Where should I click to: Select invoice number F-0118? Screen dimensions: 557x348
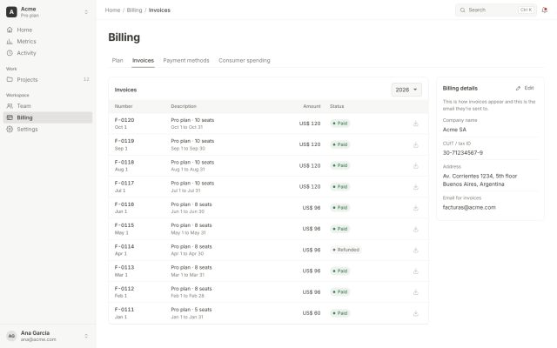(124, 163)
